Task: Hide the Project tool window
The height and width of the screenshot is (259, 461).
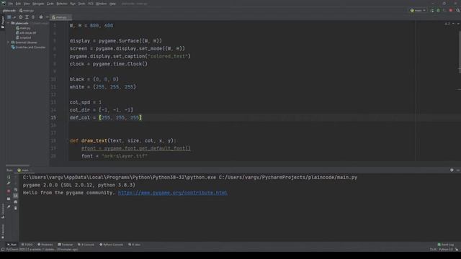Action: point(47,17)
